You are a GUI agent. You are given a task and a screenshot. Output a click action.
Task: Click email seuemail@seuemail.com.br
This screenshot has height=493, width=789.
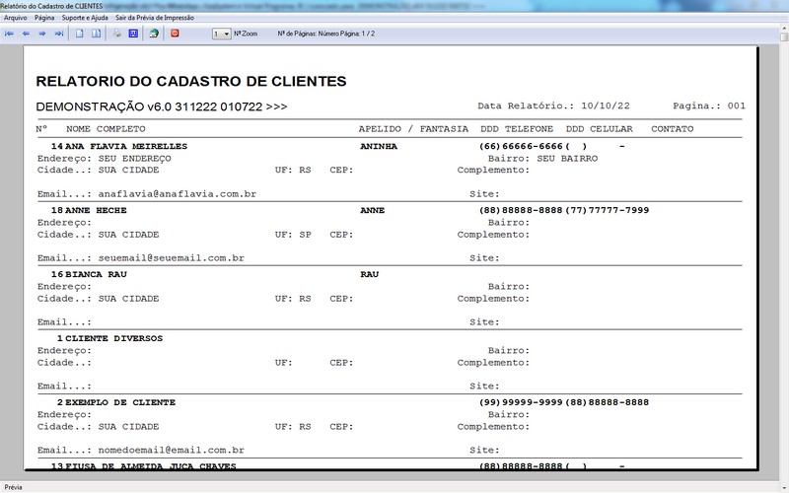(x=171, y=258)
